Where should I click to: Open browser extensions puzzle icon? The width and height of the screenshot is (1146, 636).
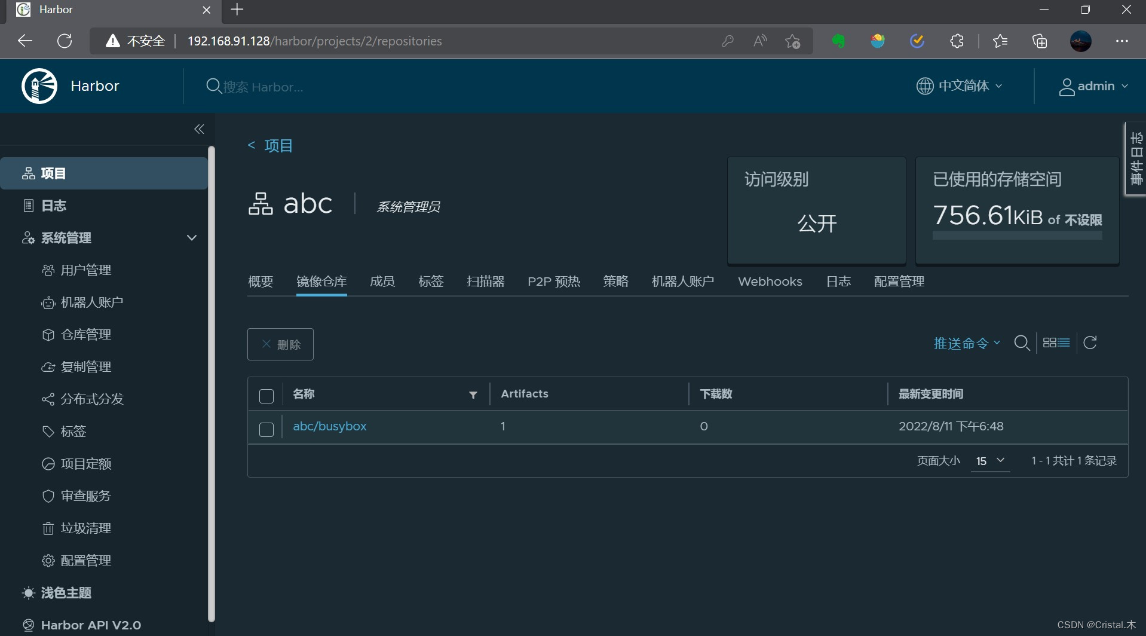(x=957, y=41)
